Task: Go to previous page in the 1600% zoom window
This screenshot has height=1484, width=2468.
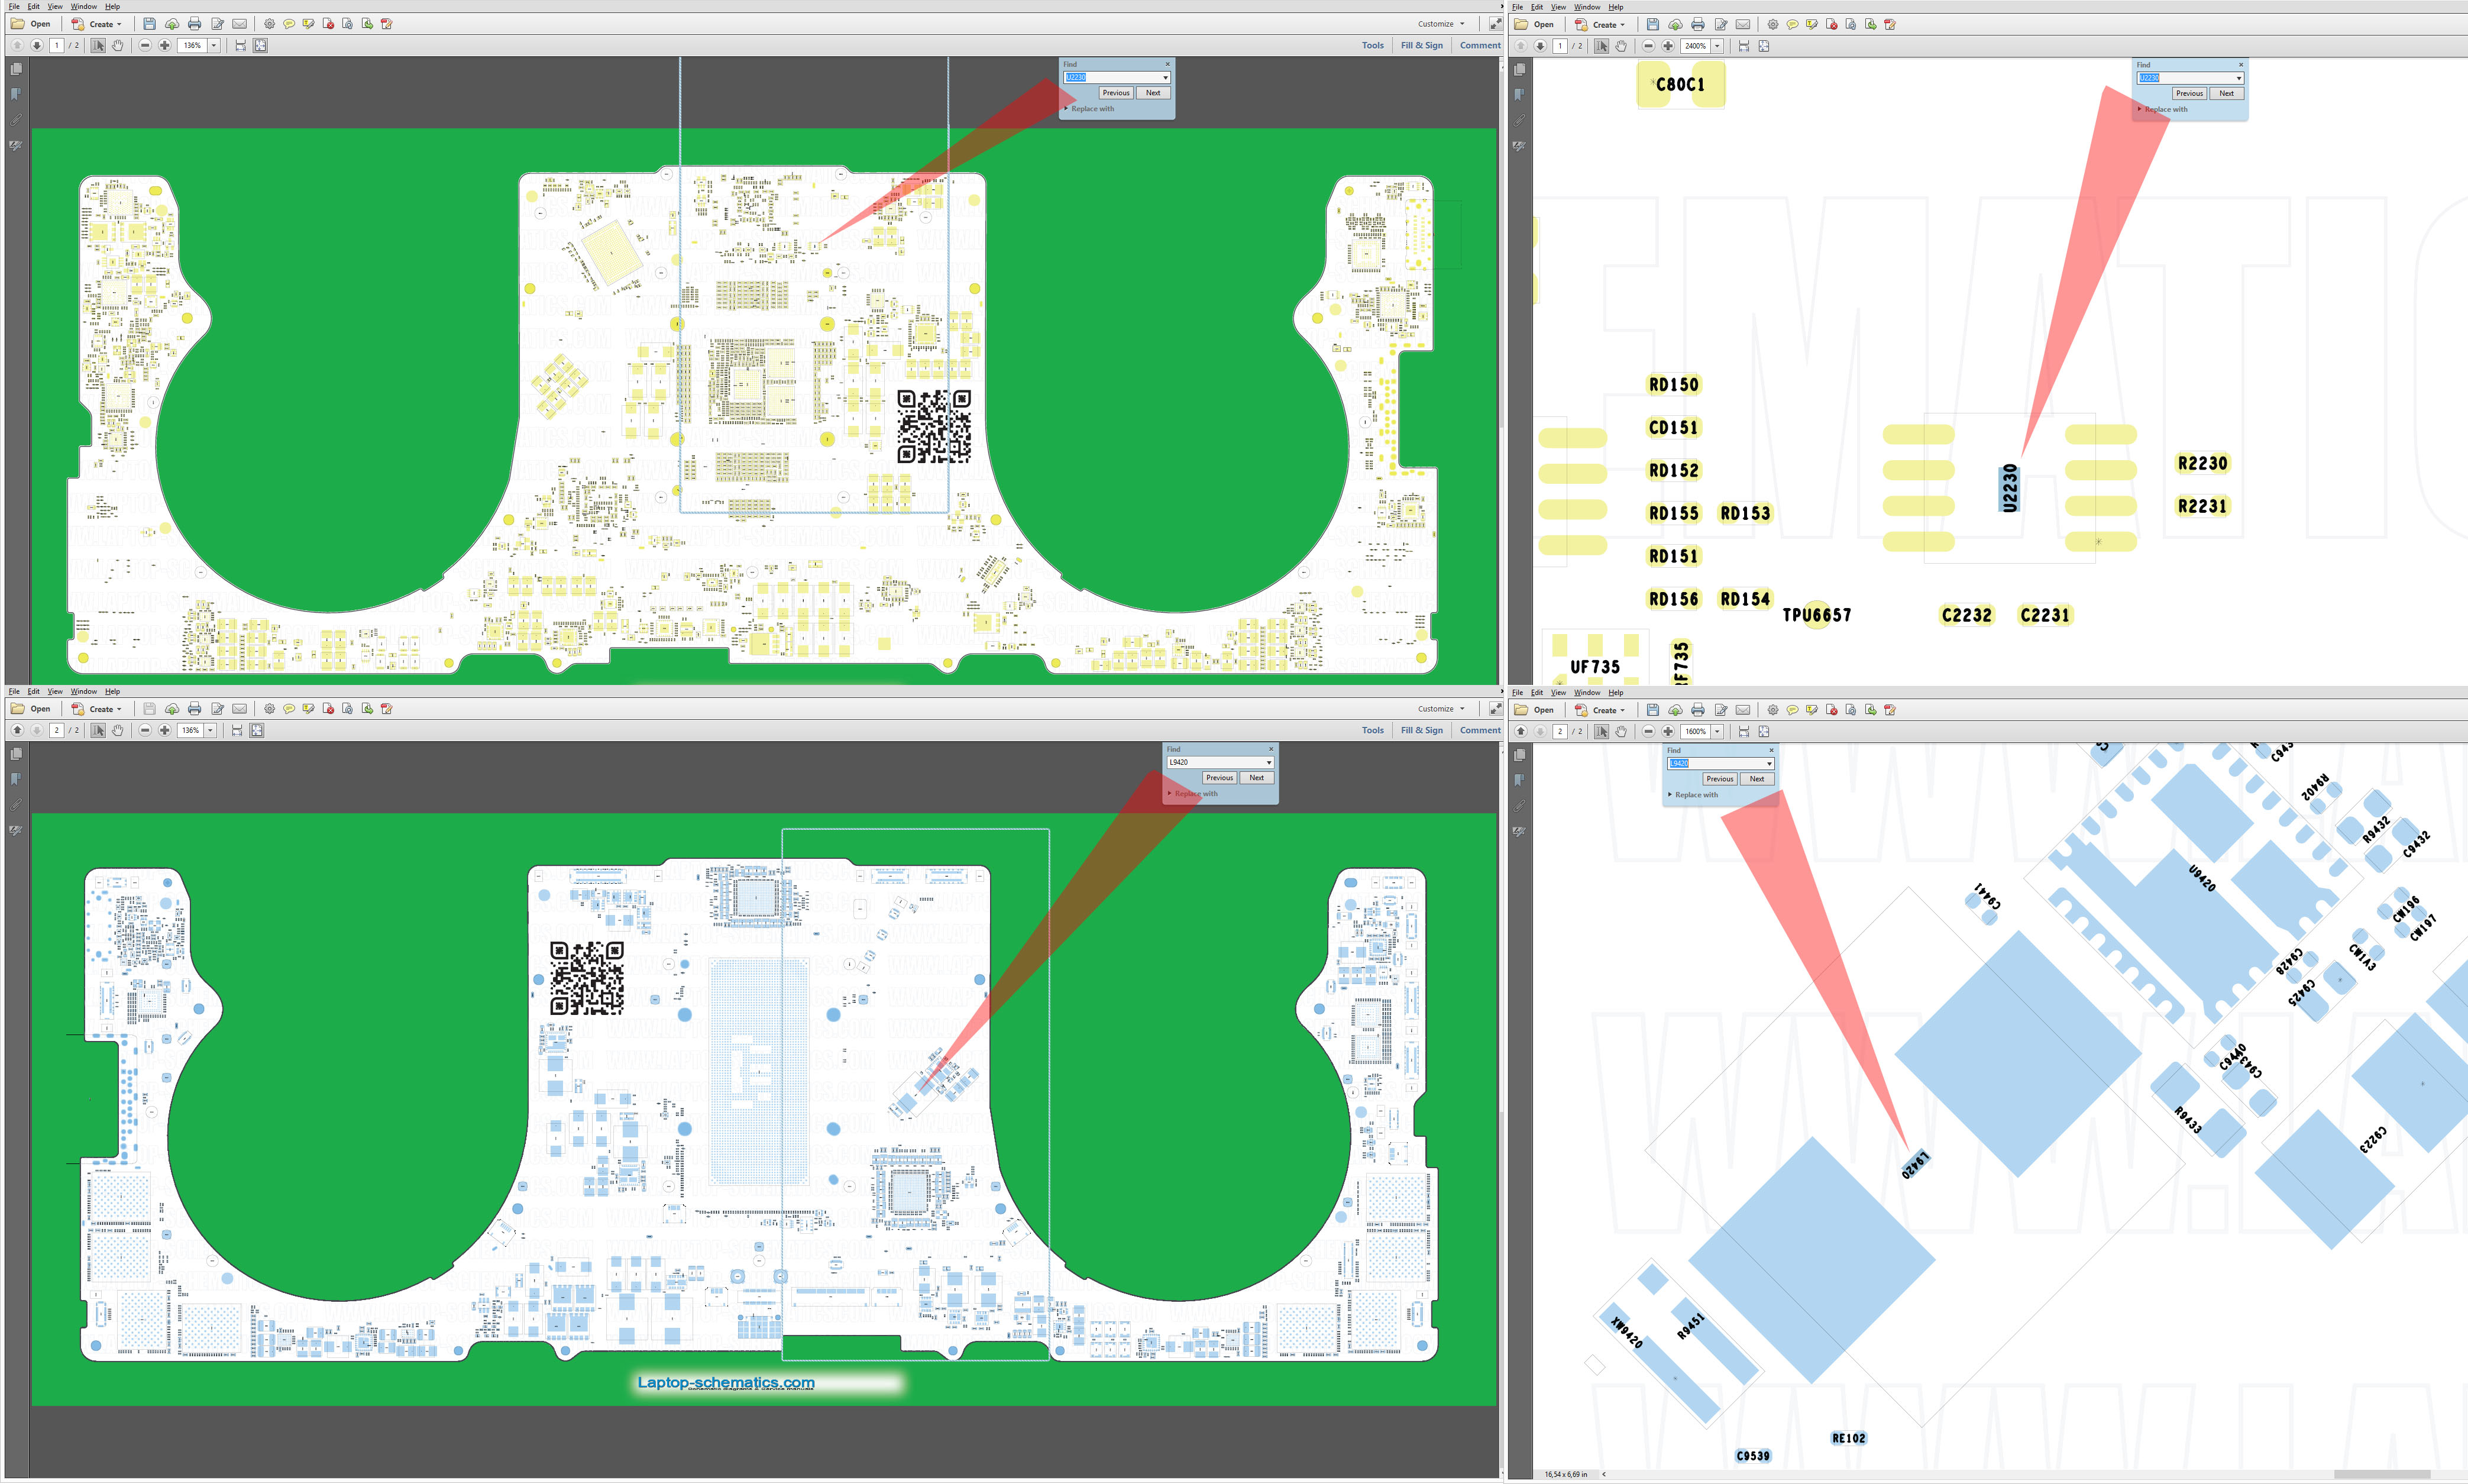Action: pos(1521,732)
